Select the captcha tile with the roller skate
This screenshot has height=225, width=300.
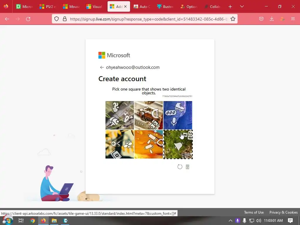[178, 115]
